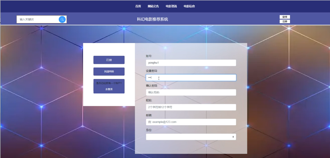
Task: Click the blue search magnifier icon
Action: pos(62,19)
